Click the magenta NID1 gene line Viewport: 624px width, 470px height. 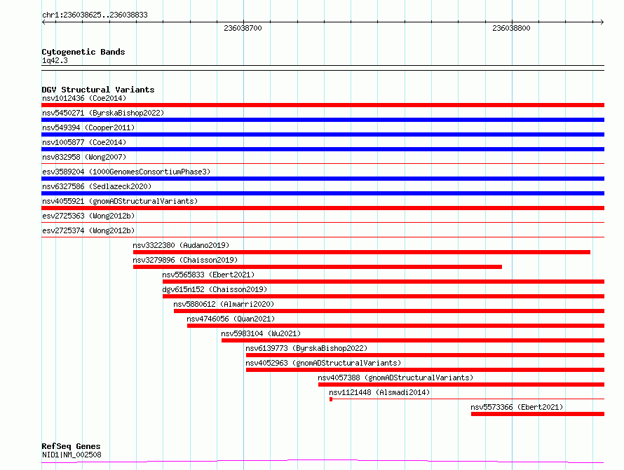323,462
